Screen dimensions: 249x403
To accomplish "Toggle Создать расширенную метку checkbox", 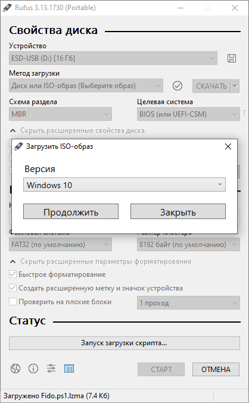I will click(x=13, y=288).
